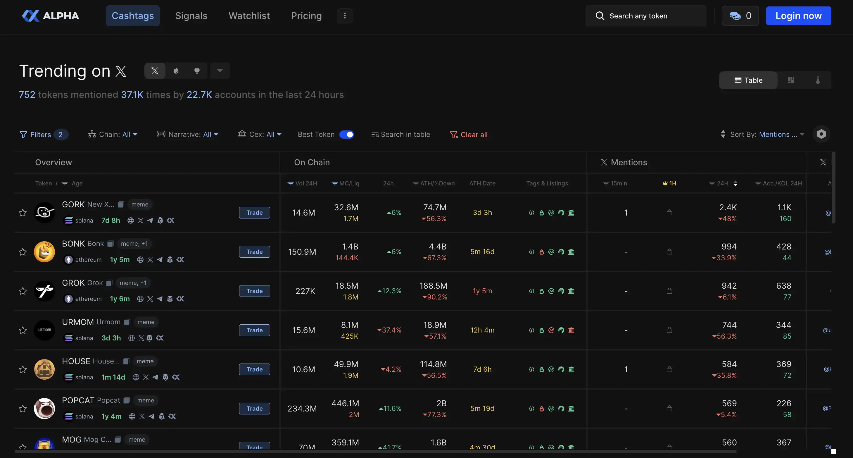Open the coins counter showing 0
This screenshot has height=458, width=853.
pyautogui.click(x=740, y=16)
